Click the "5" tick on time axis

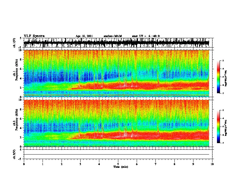click(118, 164)
